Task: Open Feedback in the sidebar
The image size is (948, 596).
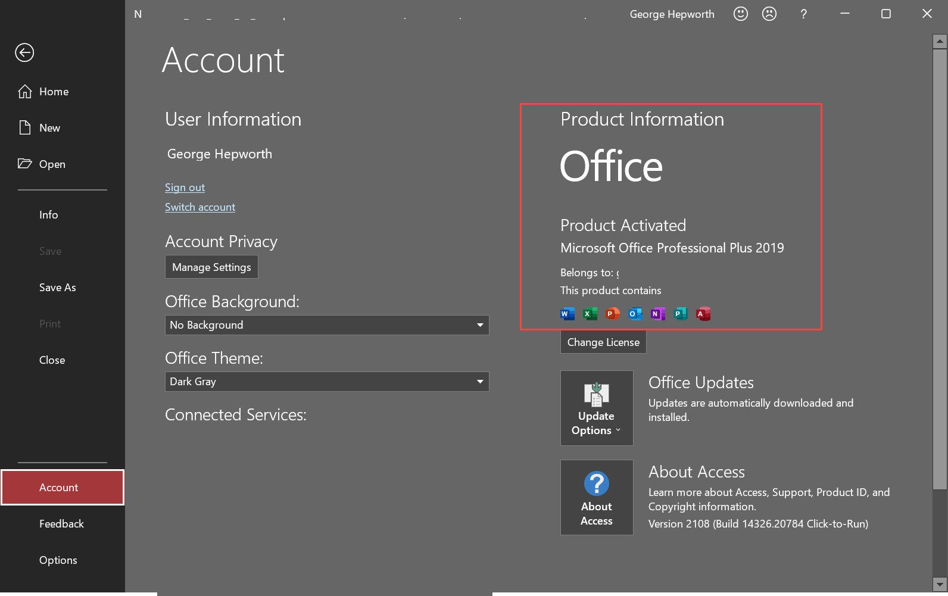Action: point(61,524)
